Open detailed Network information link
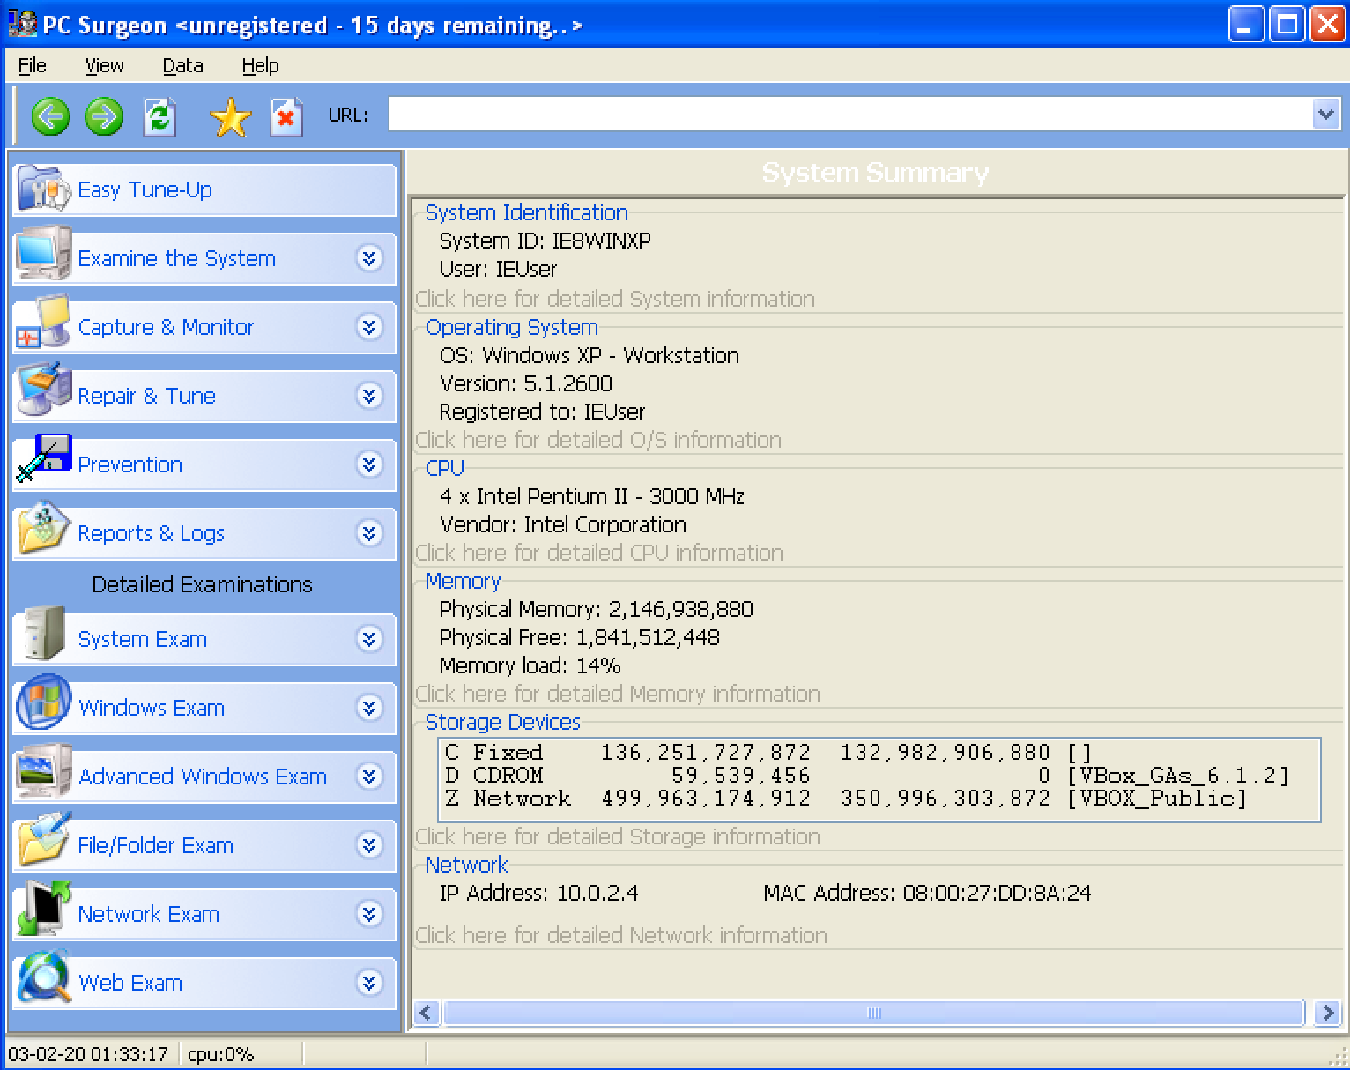Image resolution: width=1350 pixels, height=1070 pixels. pyautogui.click(x=621, y=935)
